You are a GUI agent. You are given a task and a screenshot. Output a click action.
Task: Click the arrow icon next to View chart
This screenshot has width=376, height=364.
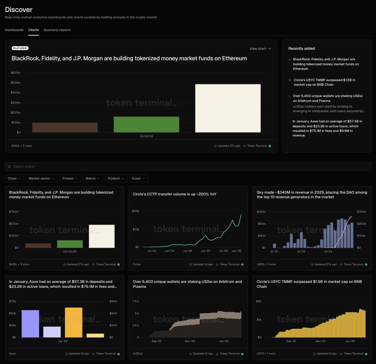(269, 49)
